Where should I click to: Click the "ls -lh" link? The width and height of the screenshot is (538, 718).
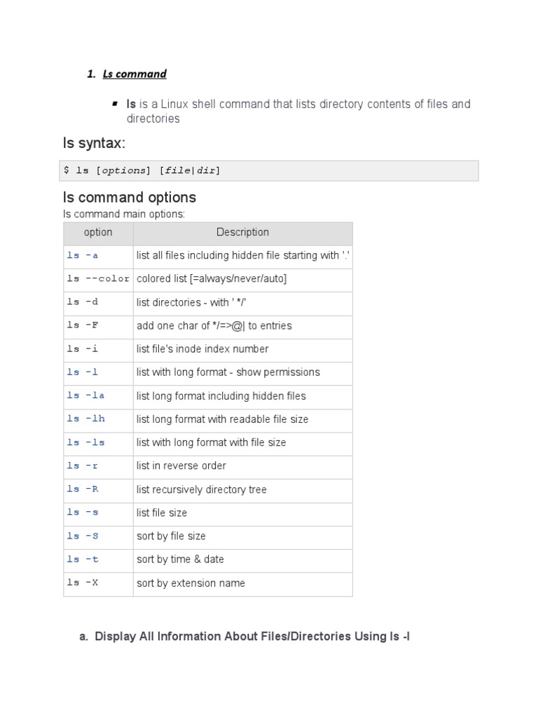[x=85, y=419]
